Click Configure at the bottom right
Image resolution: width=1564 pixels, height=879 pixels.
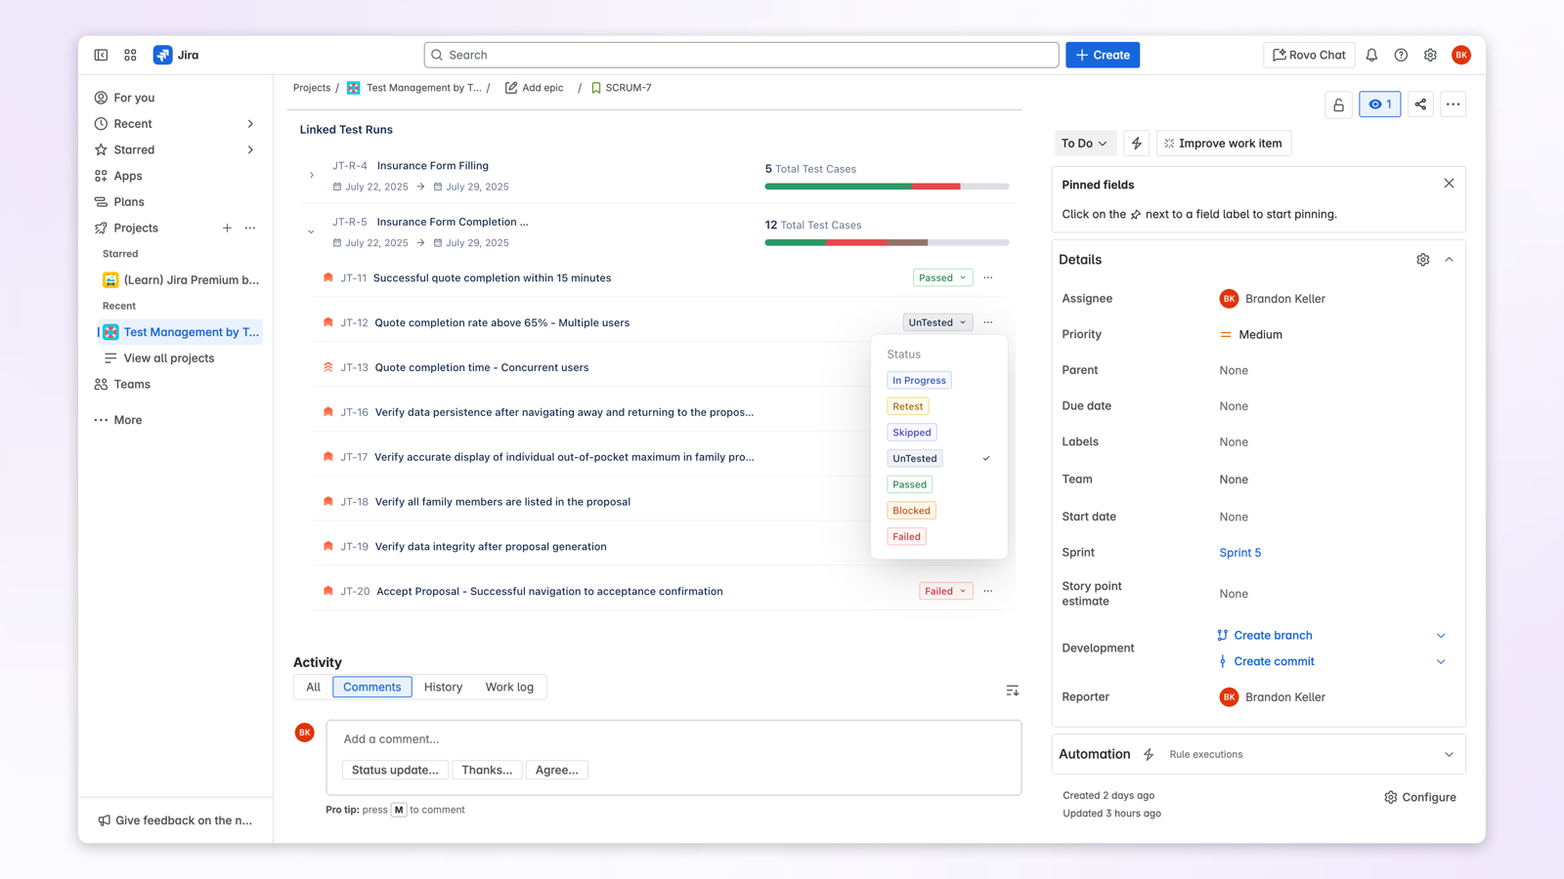click(x=1420, y=798)
